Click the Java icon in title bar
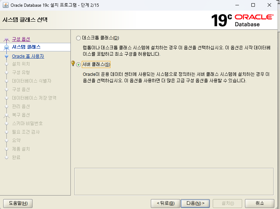This screenshot has height=209, width=280. click(6, 5)
